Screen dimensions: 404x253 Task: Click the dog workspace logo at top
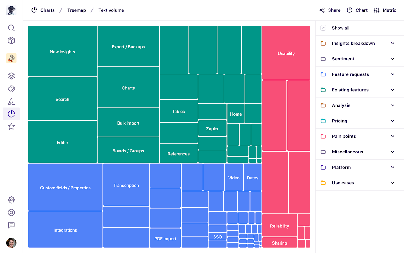click(11, 10)
